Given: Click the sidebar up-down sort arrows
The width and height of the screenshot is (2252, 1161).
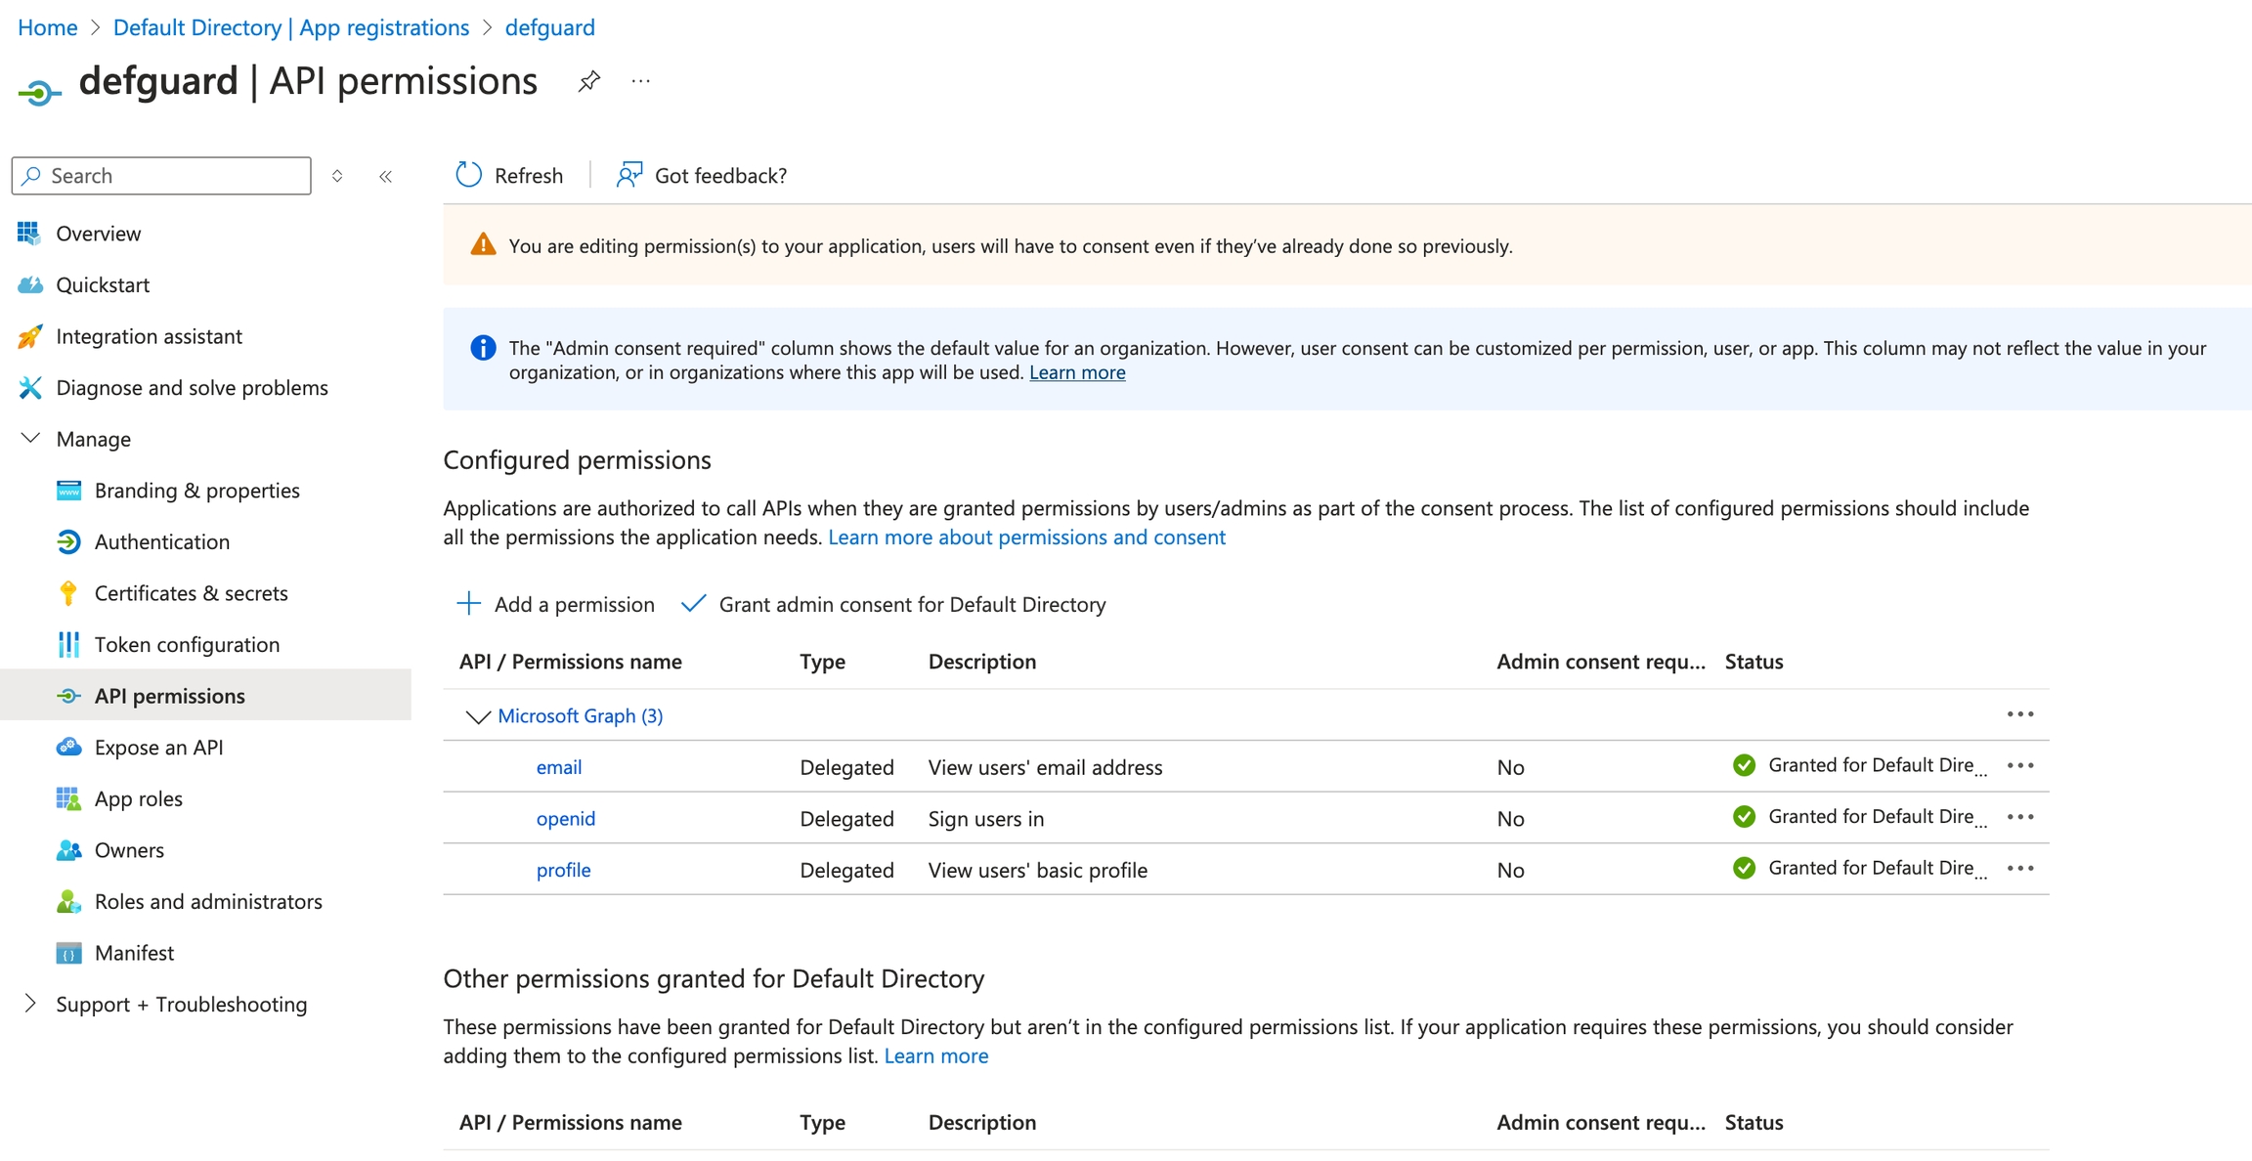Looking at the screenshot, I should tap(337, 176).
